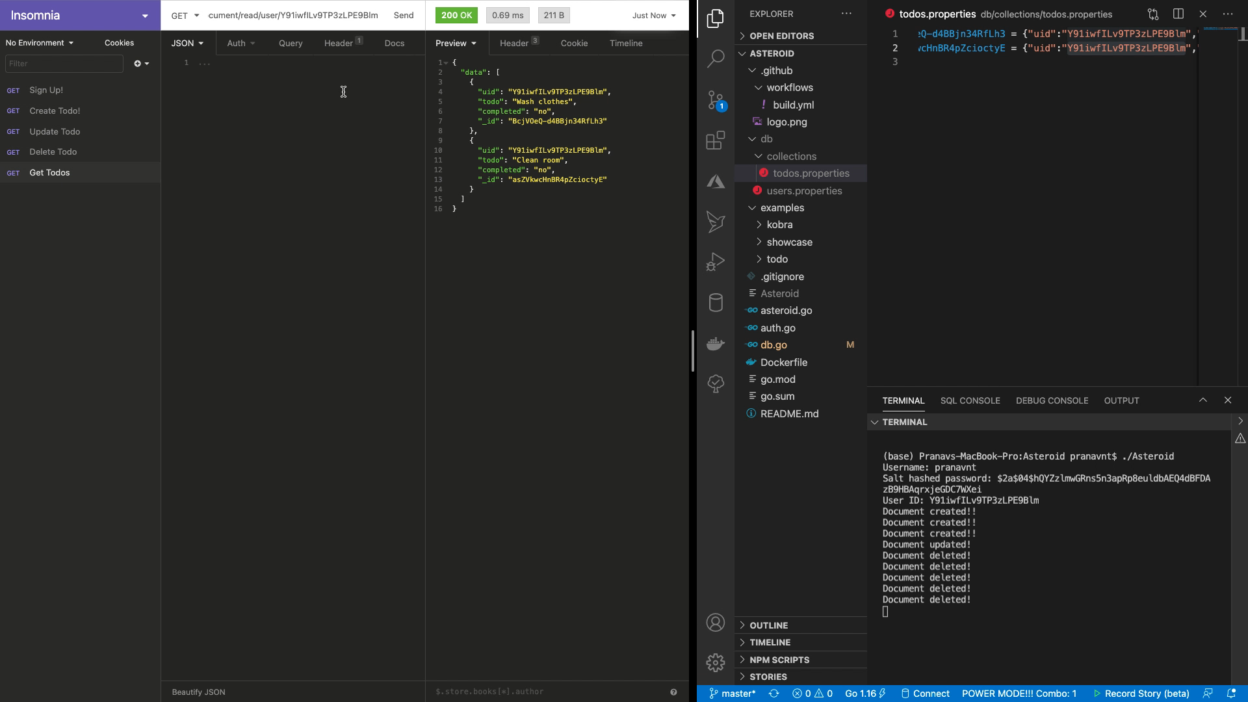The image size is (1248, 702).
Task: Click the notifications bell in status bar
Action: 1231,694
